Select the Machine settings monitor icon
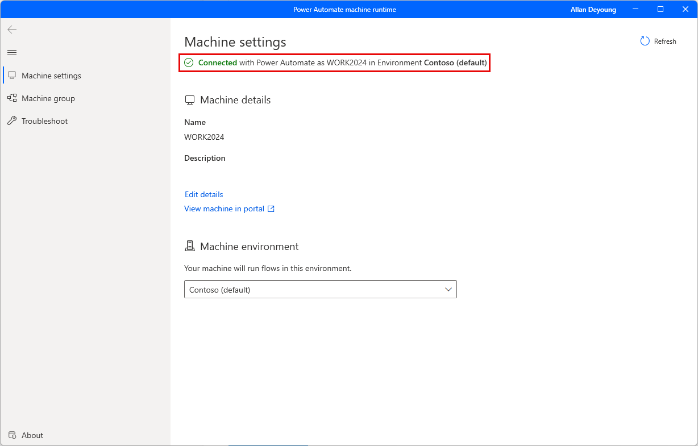This screenshot has height=446, width=698. coord(12,75)
